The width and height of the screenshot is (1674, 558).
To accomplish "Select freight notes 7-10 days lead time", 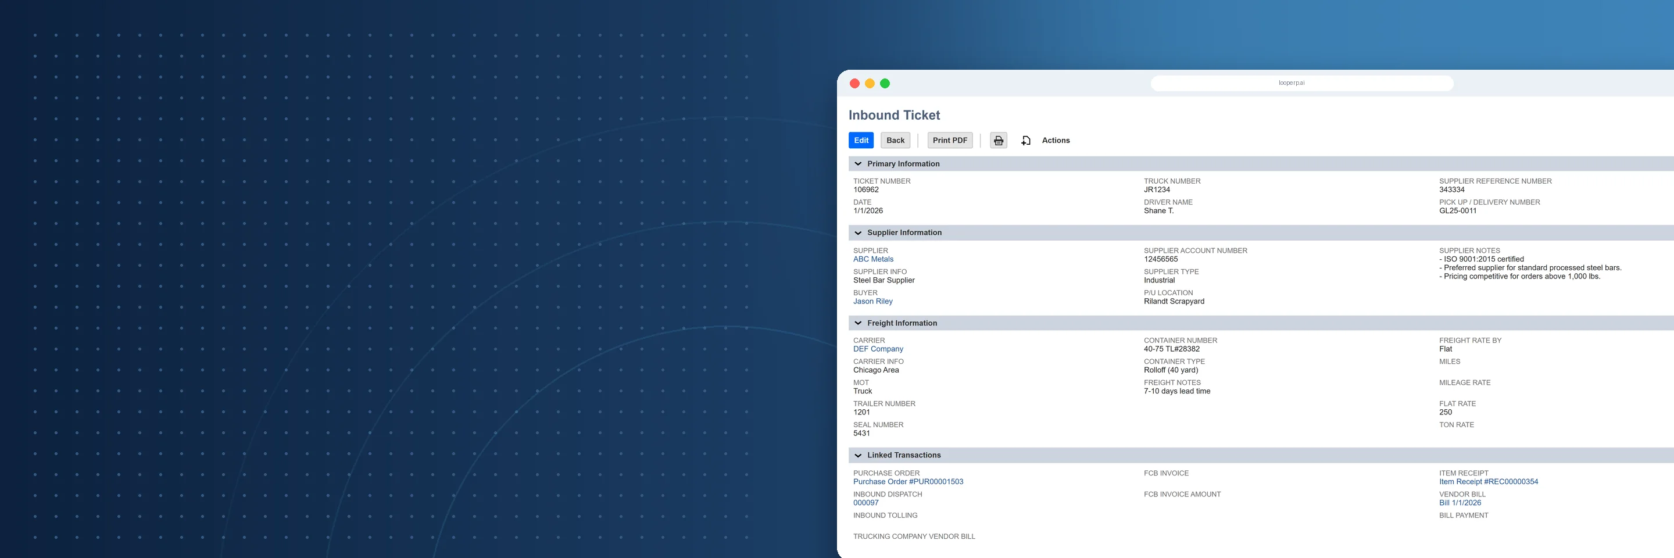I will pyautogui.click(x=1177, y=391).
